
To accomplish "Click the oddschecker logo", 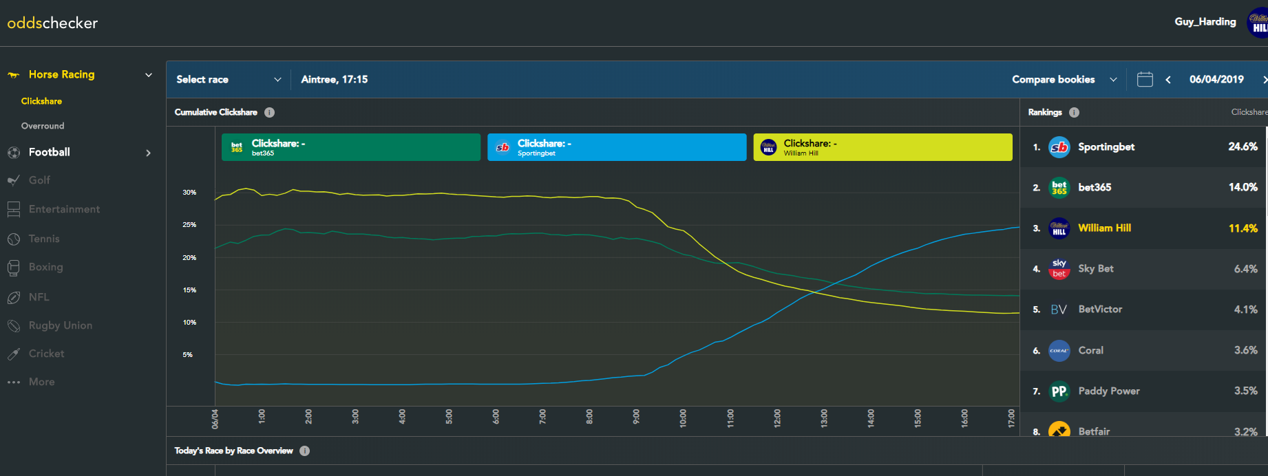I will click(x=52, y=23).
